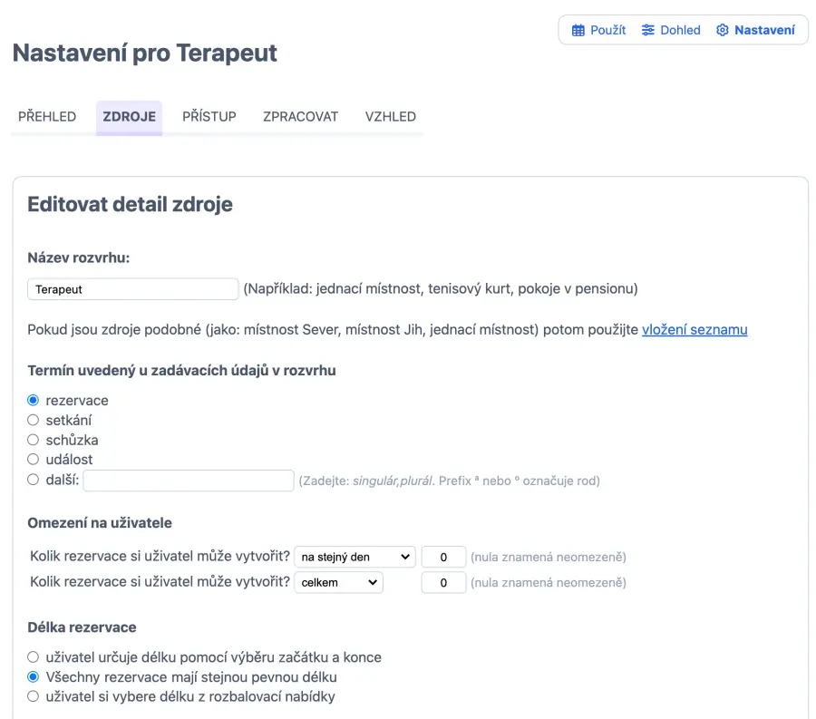Image resolution: width=816 pixels, height=719 pixels.
Task: Click the 'vložení seznamu' link
Action: [x=695, y=329]
